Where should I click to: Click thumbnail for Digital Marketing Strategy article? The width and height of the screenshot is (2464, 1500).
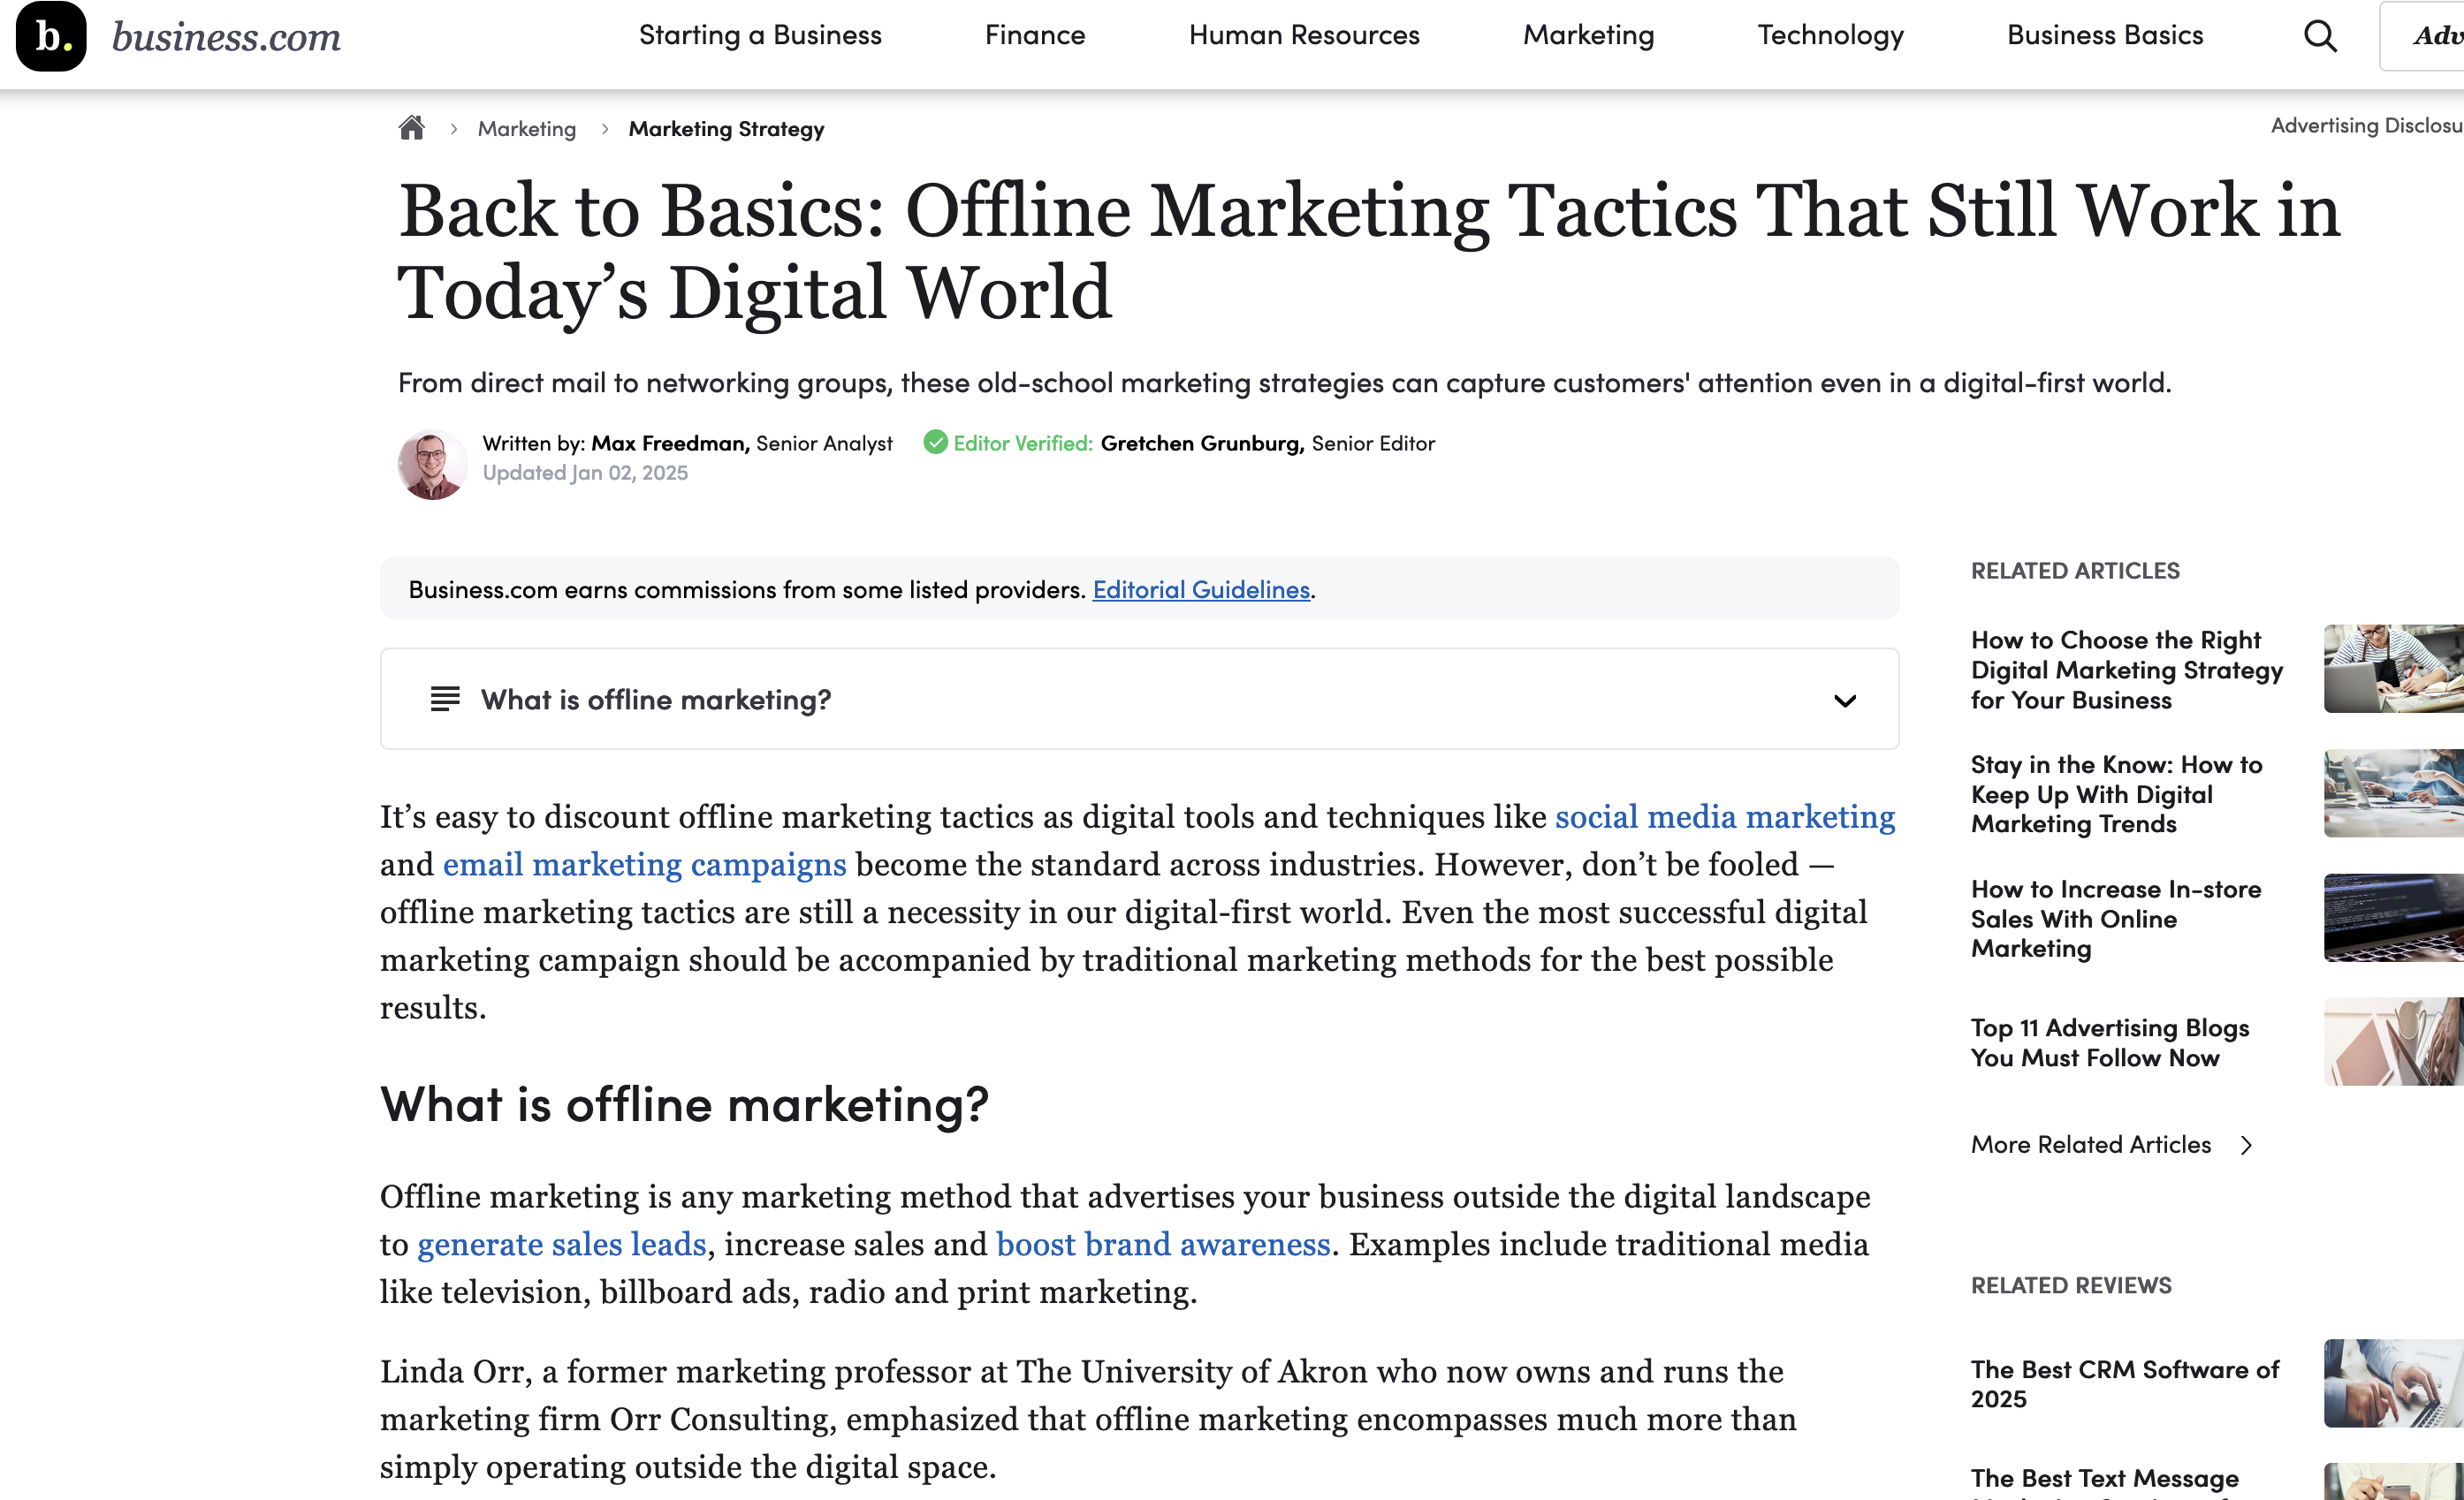(2393, 669)
